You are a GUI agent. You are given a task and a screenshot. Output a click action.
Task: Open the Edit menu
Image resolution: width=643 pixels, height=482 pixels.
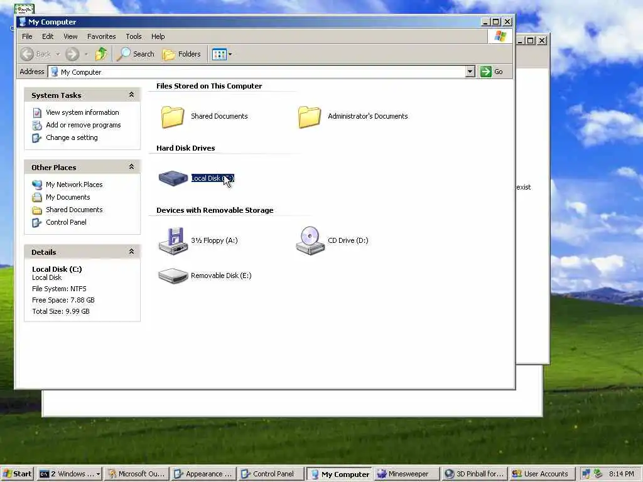coord(48,36)
